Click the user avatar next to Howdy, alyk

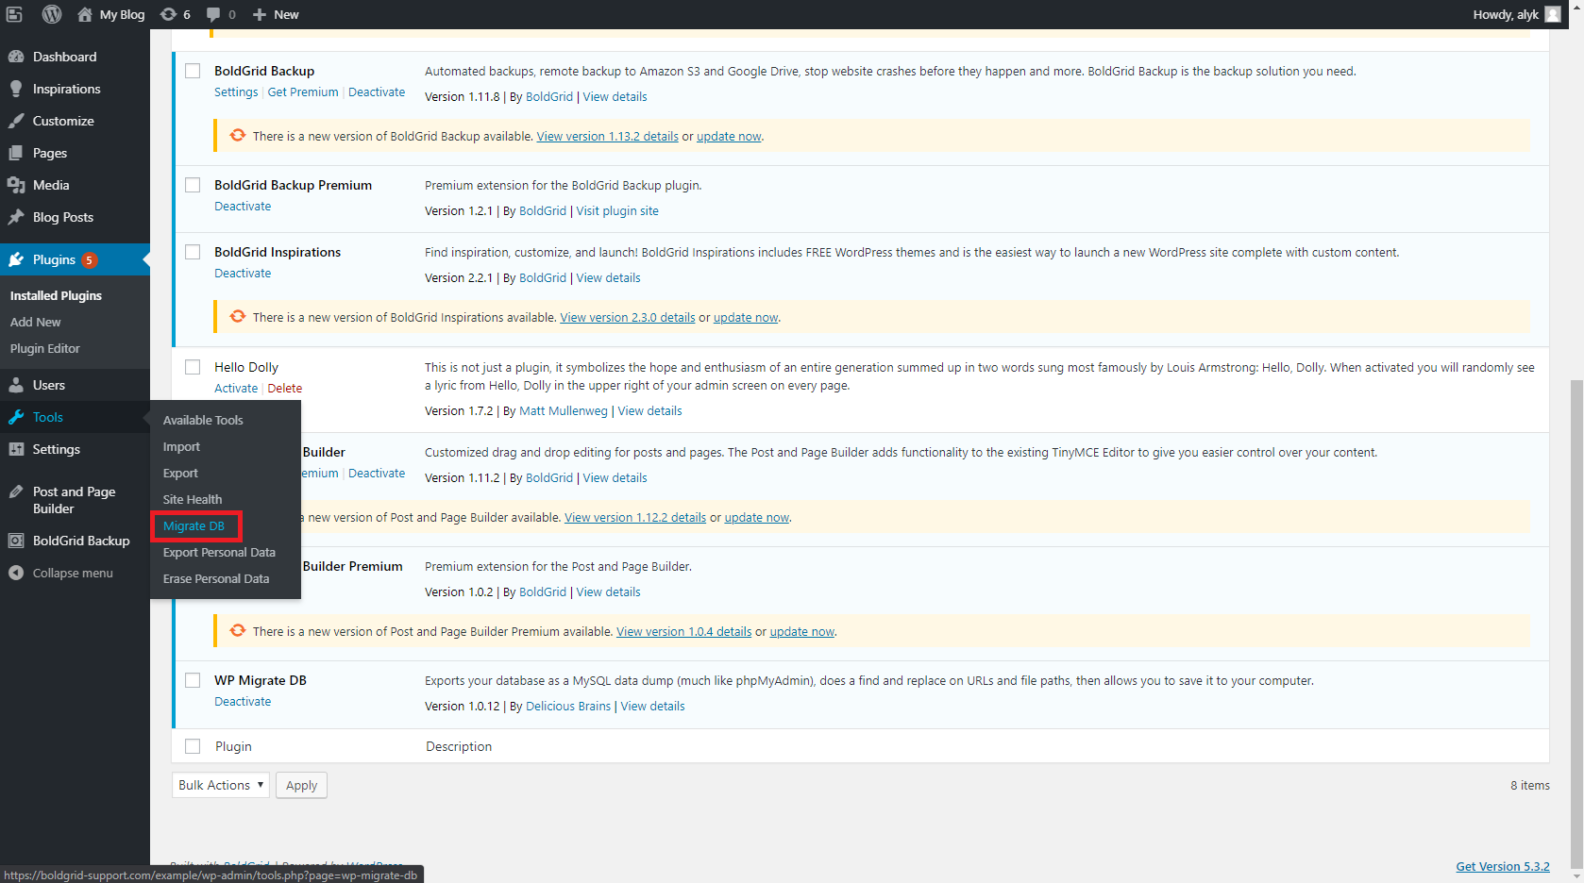click(1553, 14)
